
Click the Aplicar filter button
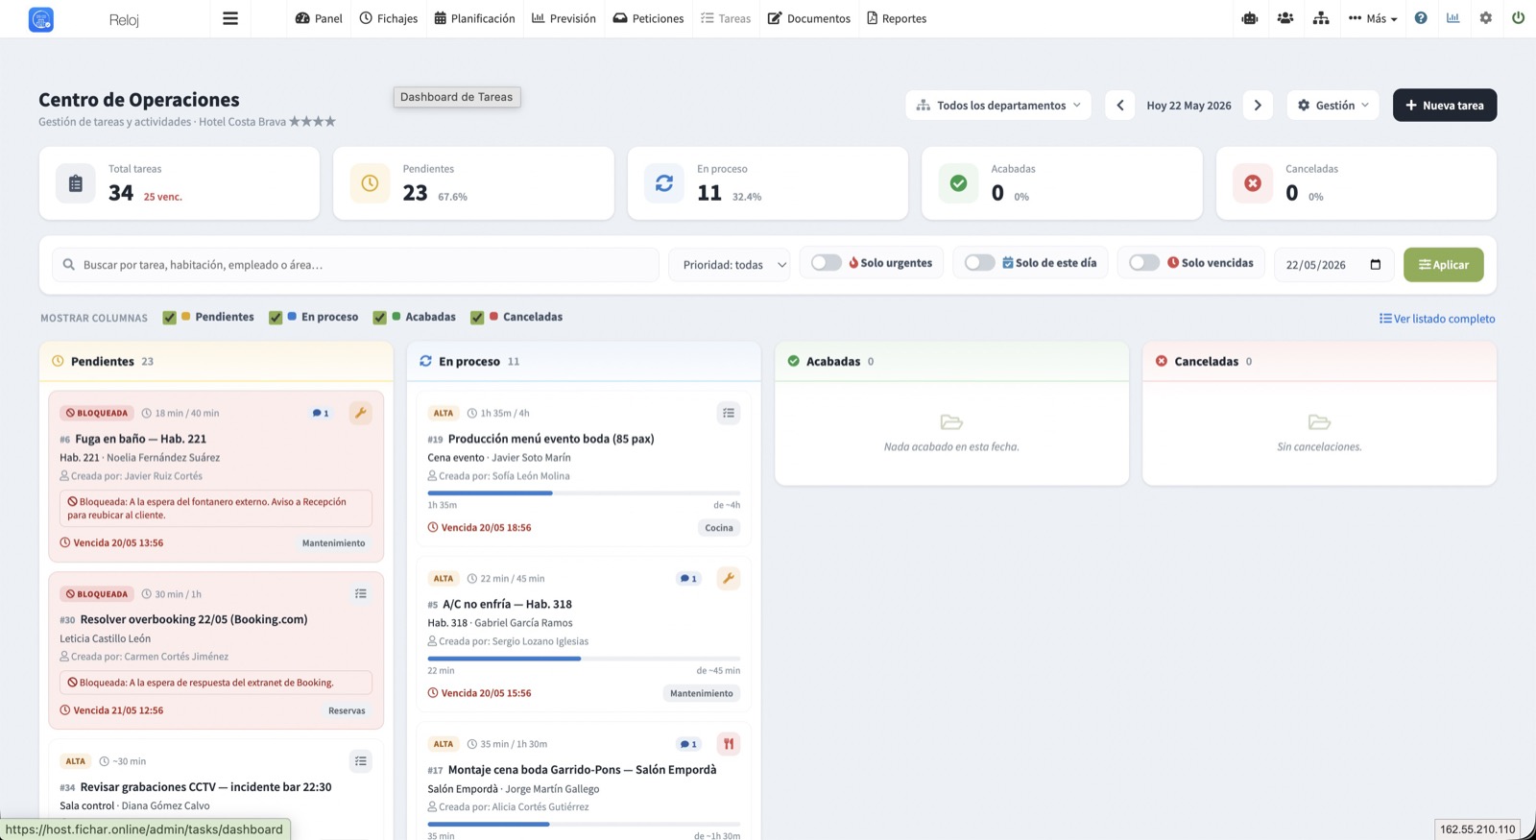pyautogui.click(x=1444, y=265)
